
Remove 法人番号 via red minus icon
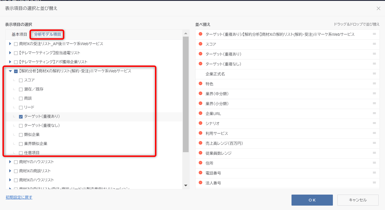[200, 183]
